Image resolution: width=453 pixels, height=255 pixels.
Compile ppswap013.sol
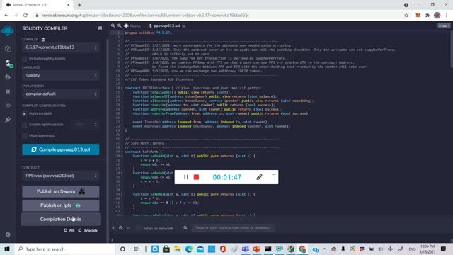coord(61,149)
